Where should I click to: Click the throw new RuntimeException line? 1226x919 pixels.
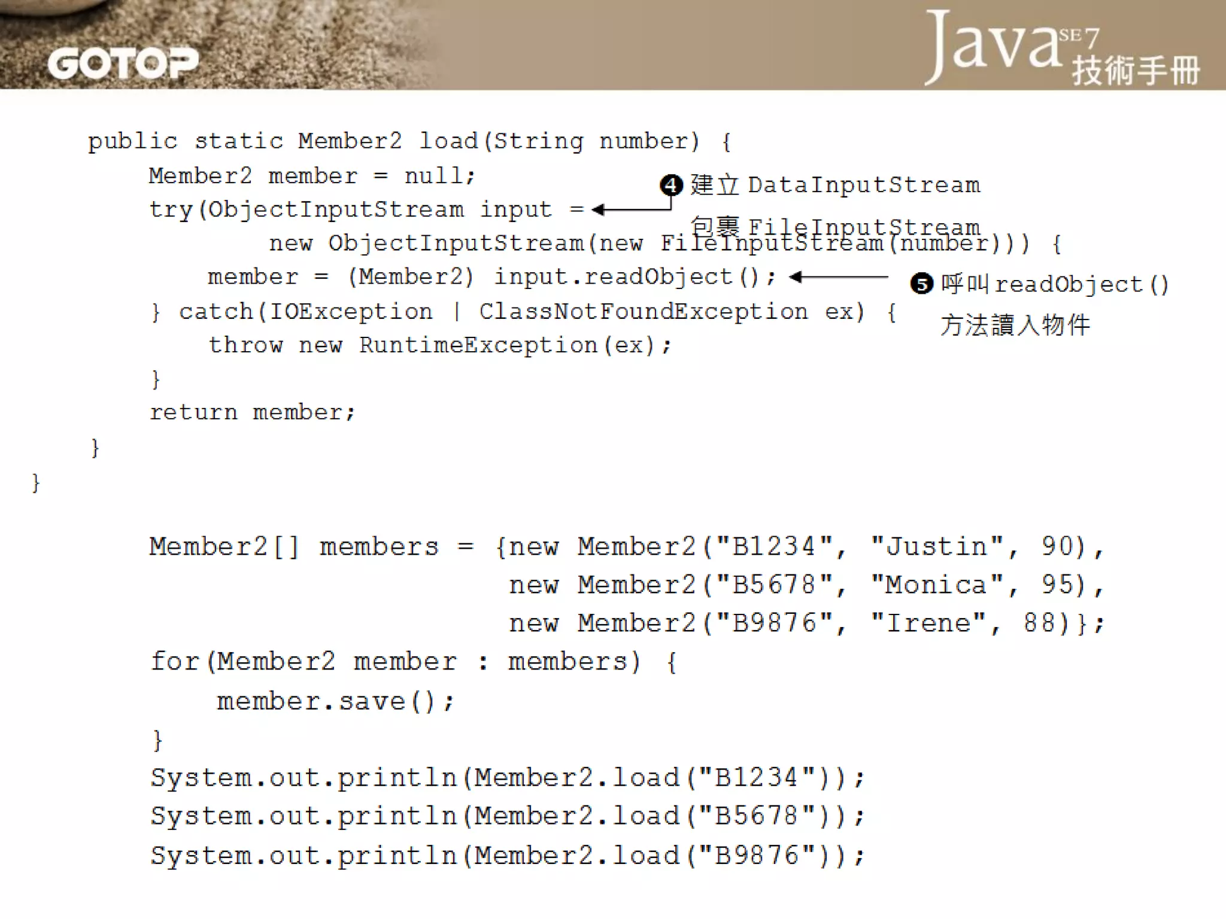(440, 345)
